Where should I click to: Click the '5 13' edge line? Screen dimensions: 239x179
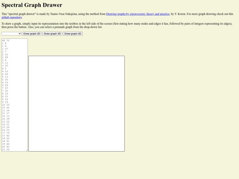5,77
